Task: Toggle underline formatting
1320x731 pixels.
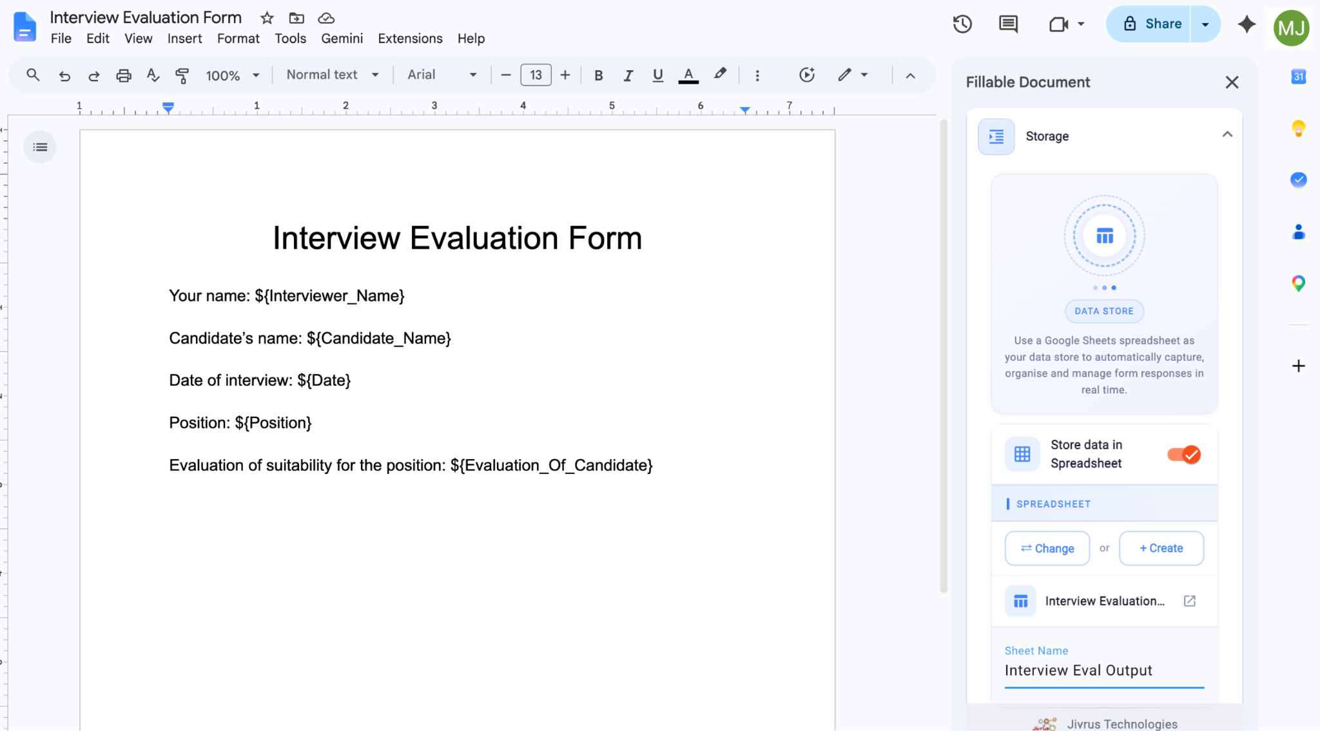Action: pos(657,75)
